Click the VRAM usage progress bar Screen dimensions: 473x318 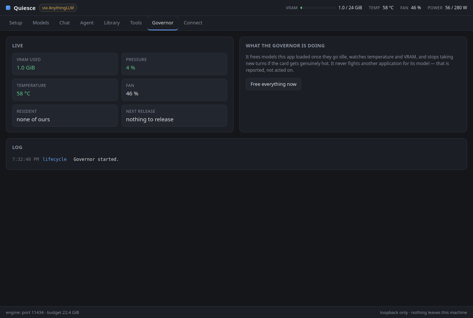[318, 8]
